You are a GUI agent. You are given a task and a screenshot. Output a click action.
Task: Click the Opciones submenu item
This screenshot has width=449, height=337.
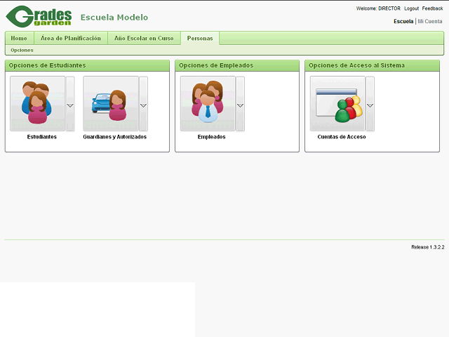(22, 50)
